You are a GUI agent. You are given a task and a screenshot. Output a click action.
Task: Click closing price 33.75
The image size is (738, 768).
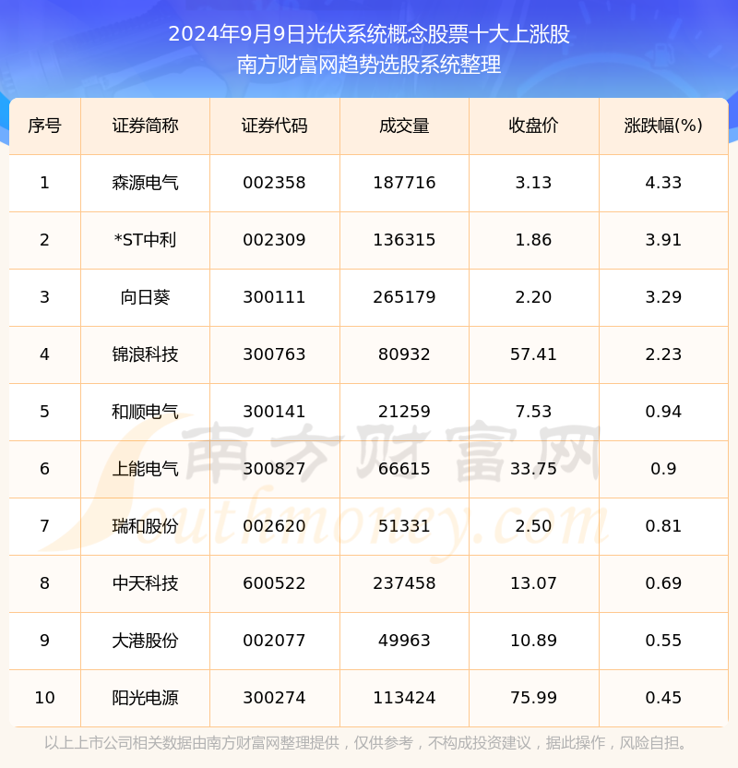tap(533, 469)
